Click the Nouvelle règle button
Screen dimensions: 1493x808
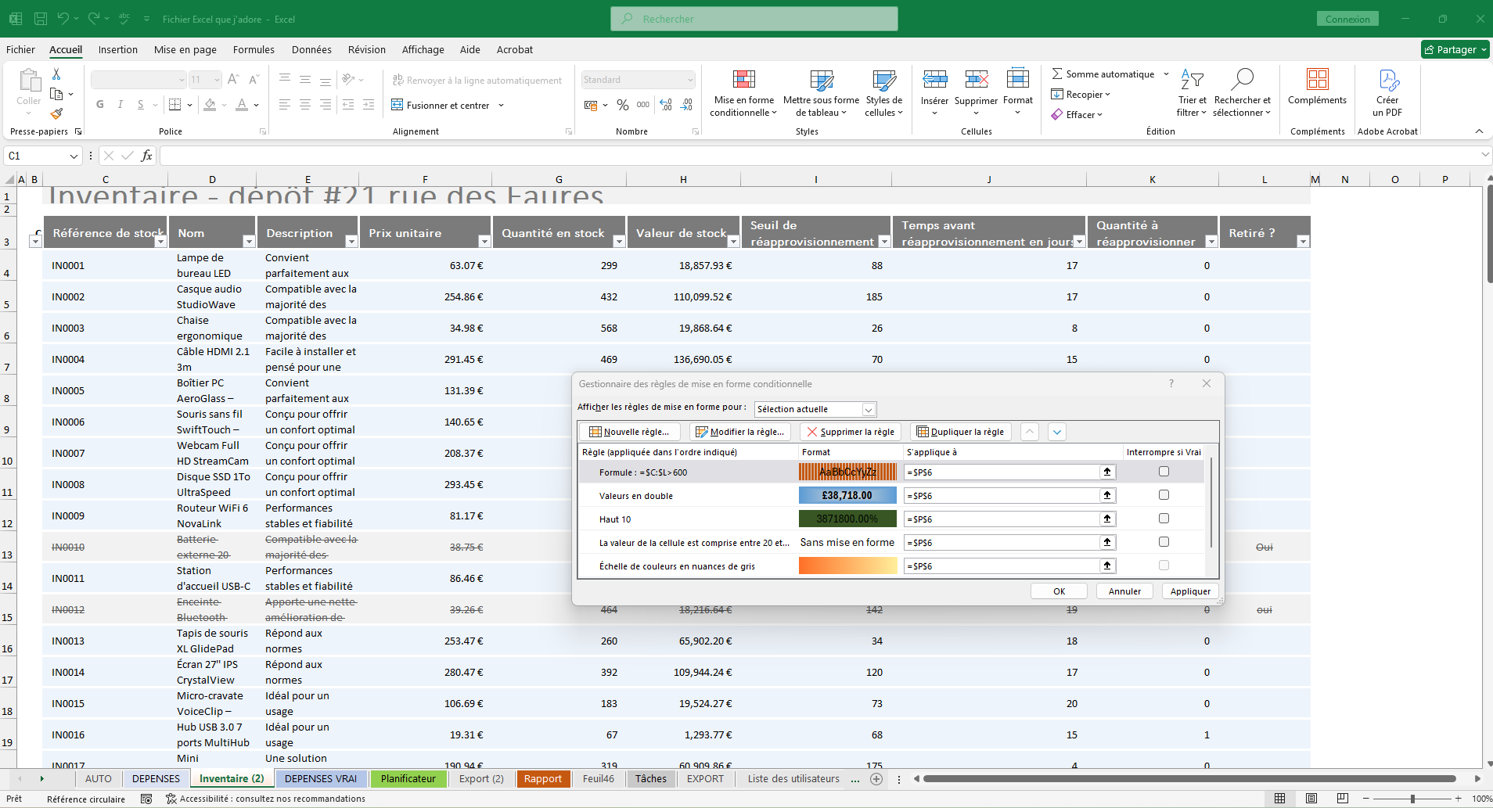pos(629,431)
